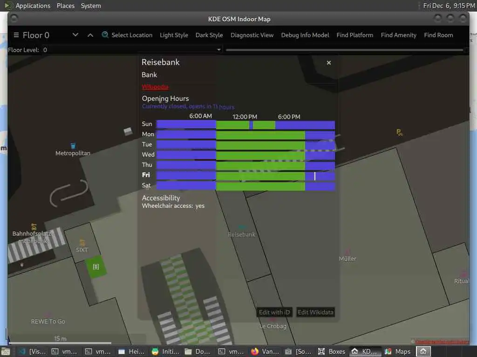Image resolution: width=477 pixels, height=357 pixels.
Task: Click the OpenStreetMap contributors attribution link
Action: pyautogui.click(x=442, y=342)
